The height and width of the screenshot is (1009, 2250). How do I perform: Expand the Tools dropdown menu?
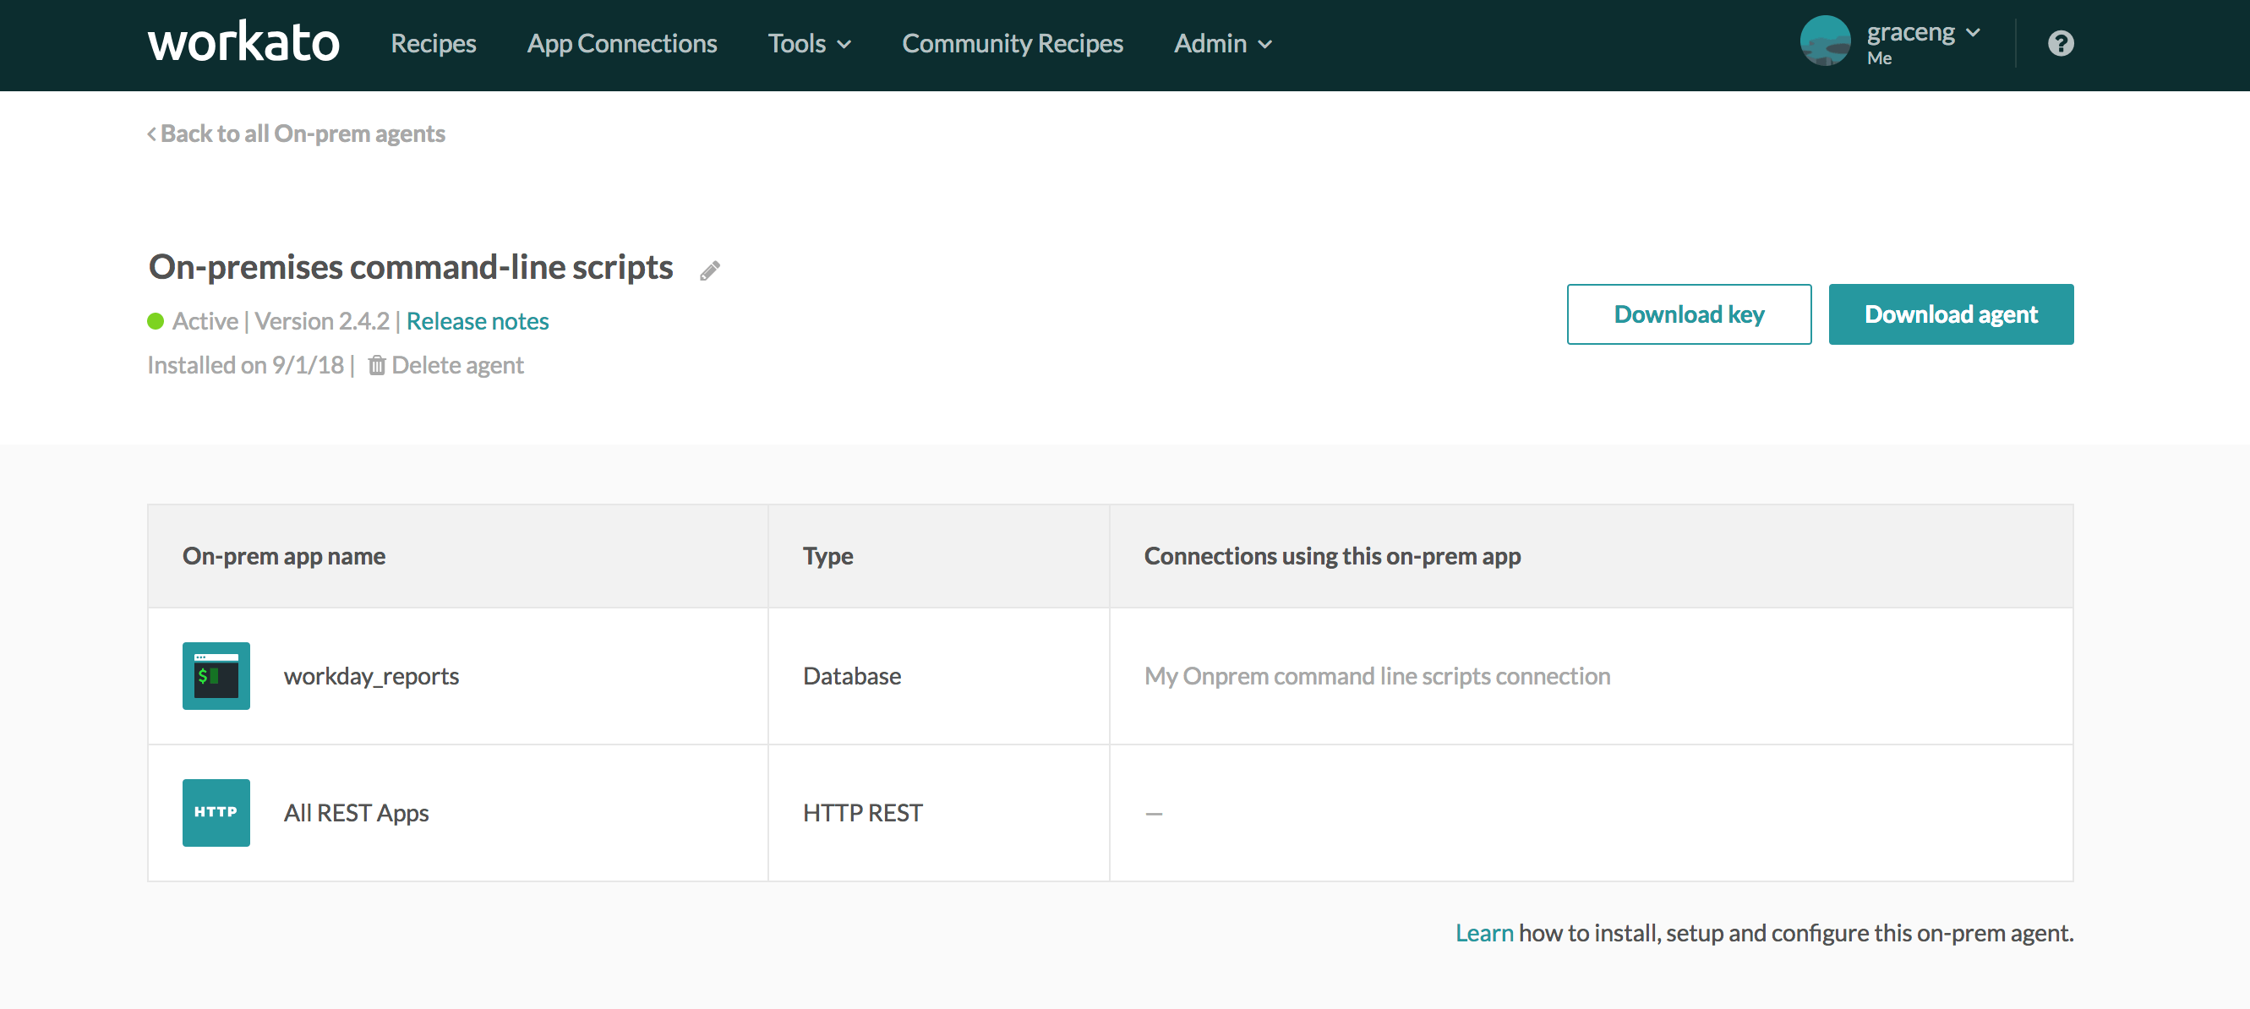809,44
